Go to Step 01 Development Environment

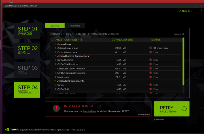click(27, 31)
